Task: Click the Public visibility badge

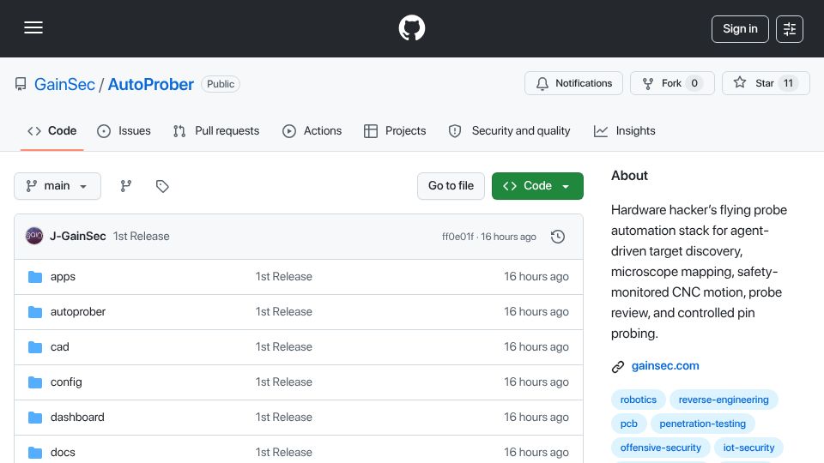Action: 221,84
